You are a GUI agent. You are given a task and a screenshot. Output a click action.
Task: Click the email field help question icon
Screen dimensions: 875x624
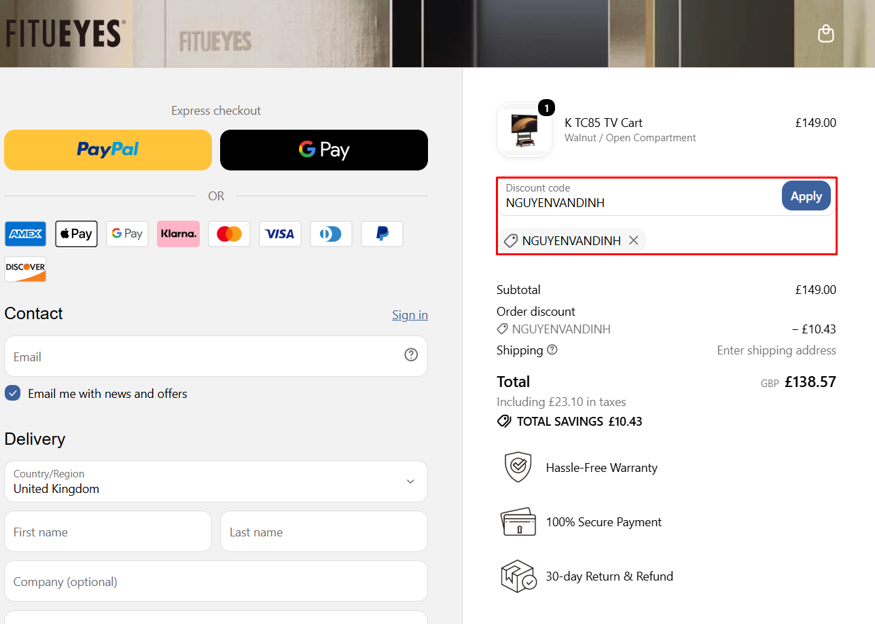point(411,354)
